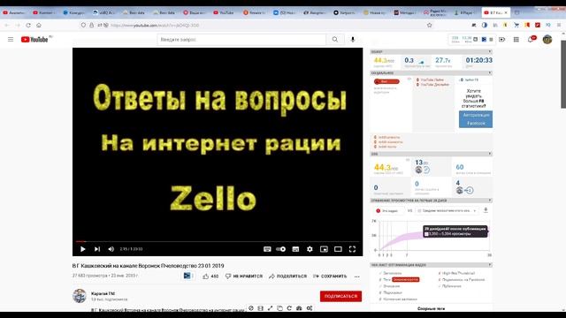Click the browser address bar URL

(x=156, y=26)
